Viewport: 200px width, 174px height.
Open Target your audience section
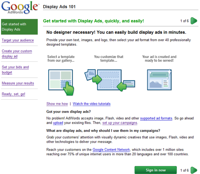tap(18, 40)
